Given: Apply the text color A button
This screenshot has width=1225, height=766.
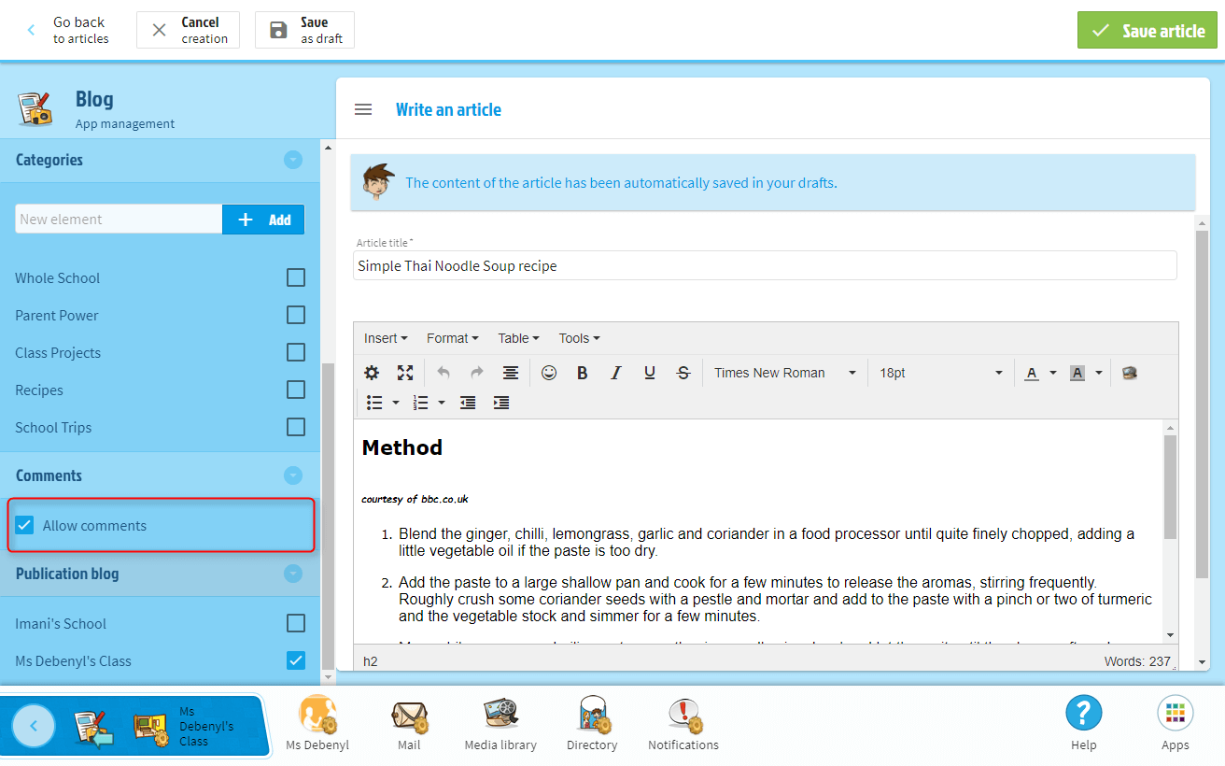Looking at the screenshot, I should (x=1032, y=373).
